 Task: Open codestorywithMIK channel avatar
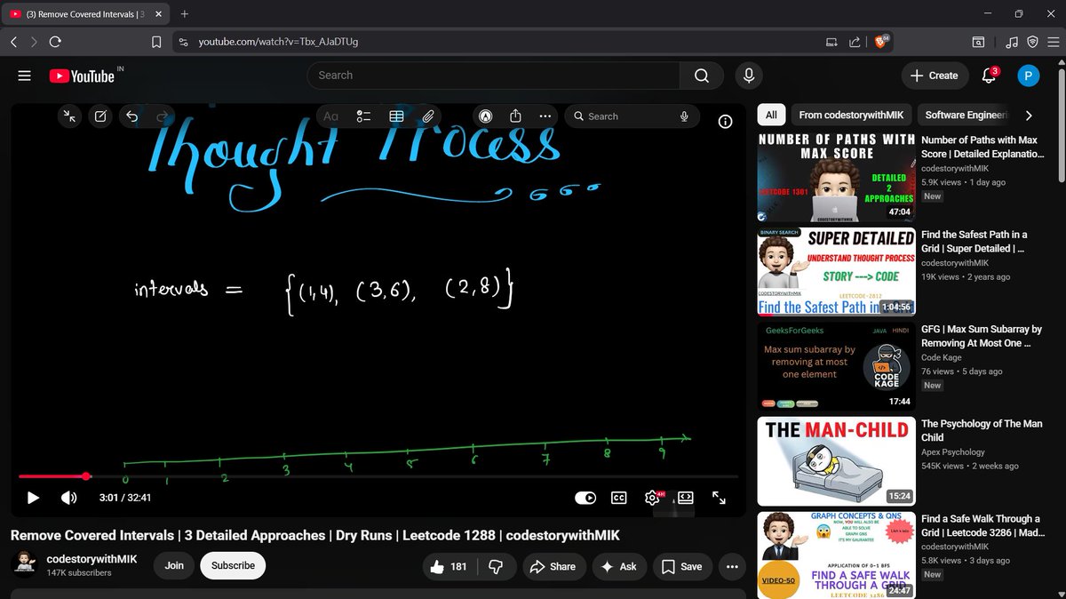(25, 565)
